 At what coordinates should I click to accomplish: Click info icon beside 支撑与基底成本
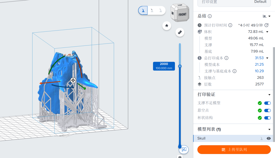[235, 71]
